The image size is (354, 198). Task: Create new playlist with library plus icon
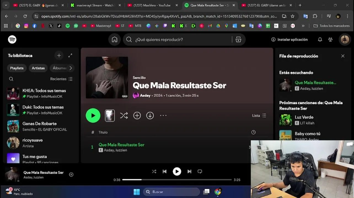tap(59, 56)
